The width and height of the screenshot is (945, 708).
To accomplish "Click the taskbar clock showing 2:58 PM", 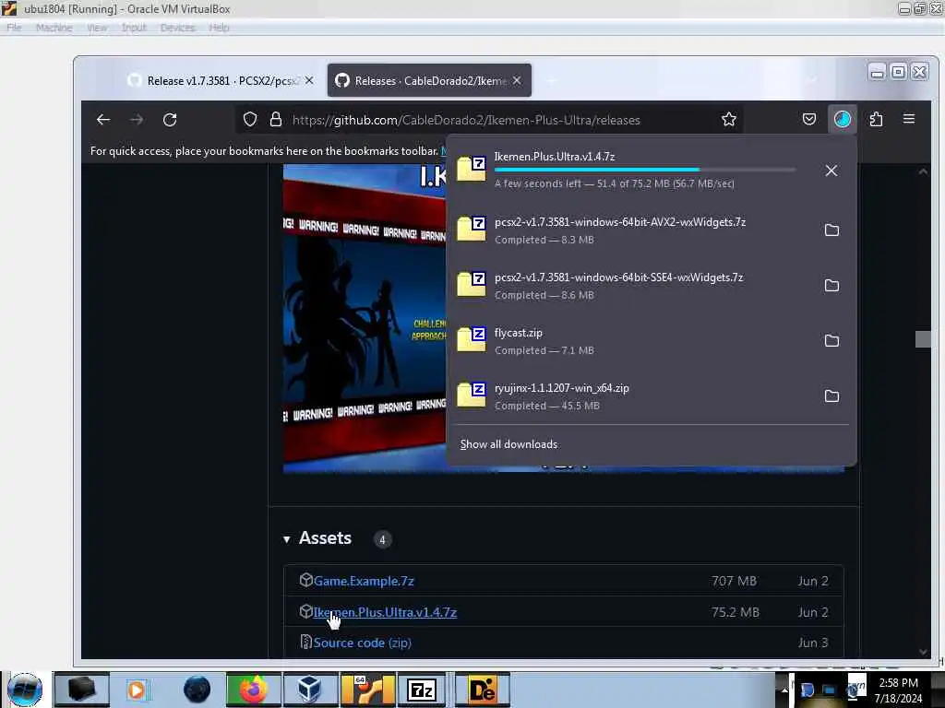I will tap(898, 690).
